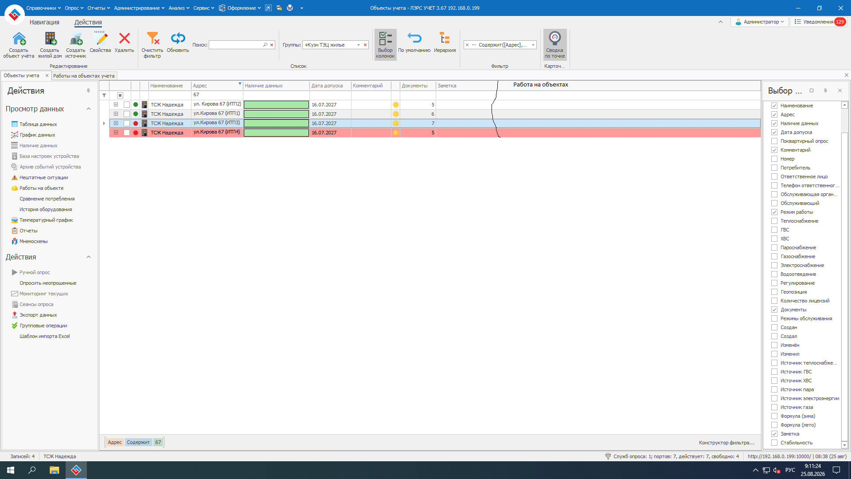Switch to Работы на объектах учета tab
This screenshot has width=851, height=479.
[x=84, y=76]
